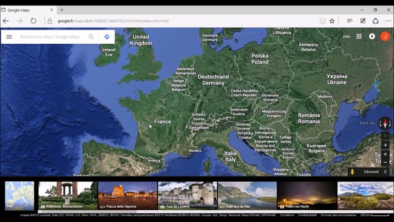Click the Беларусь Belarus label
Image resolution: width=394 pixels, height=222 pixels.
tap(308, 47)
